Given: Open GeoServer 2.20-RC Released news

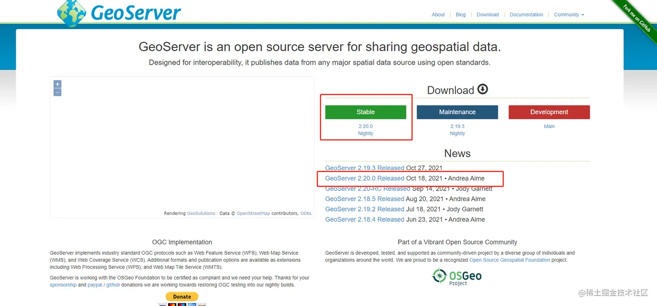Looking at the screenshot, I should click(368, 189).
